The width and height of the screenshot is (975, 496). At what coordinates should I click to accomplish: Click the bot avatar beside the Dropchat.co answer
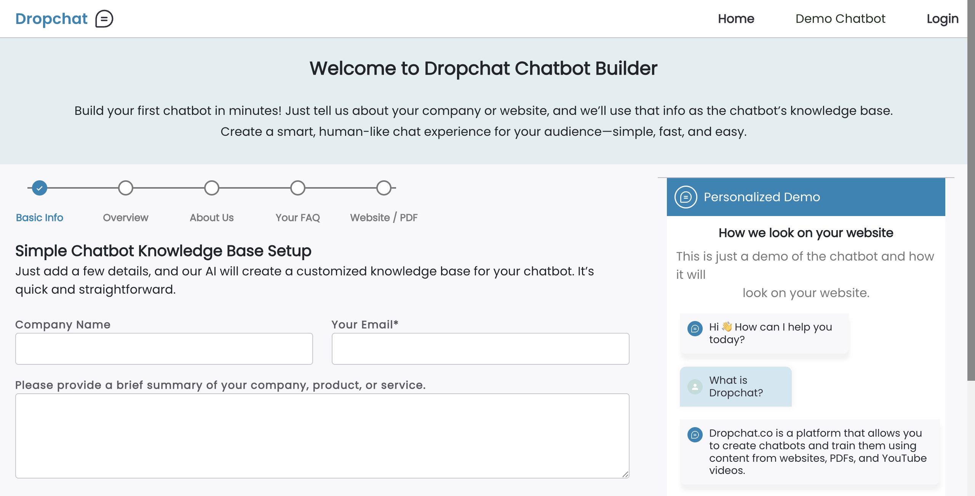pyautogui.click(x=695, y=434)
